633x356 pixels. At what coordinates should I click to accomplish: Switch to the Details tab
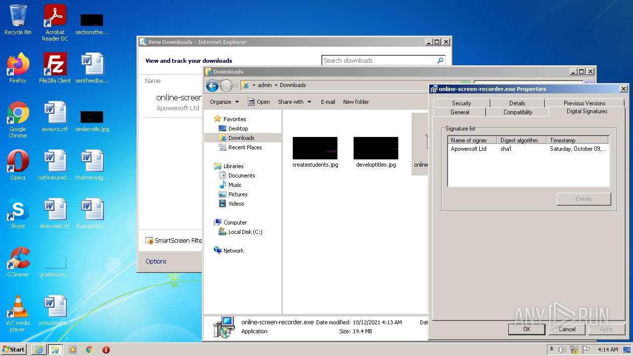(x=517, y=103)
